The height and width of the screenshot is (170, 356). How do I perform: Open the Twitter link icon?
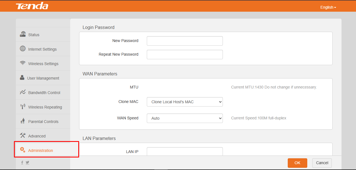tap(28, 162)
